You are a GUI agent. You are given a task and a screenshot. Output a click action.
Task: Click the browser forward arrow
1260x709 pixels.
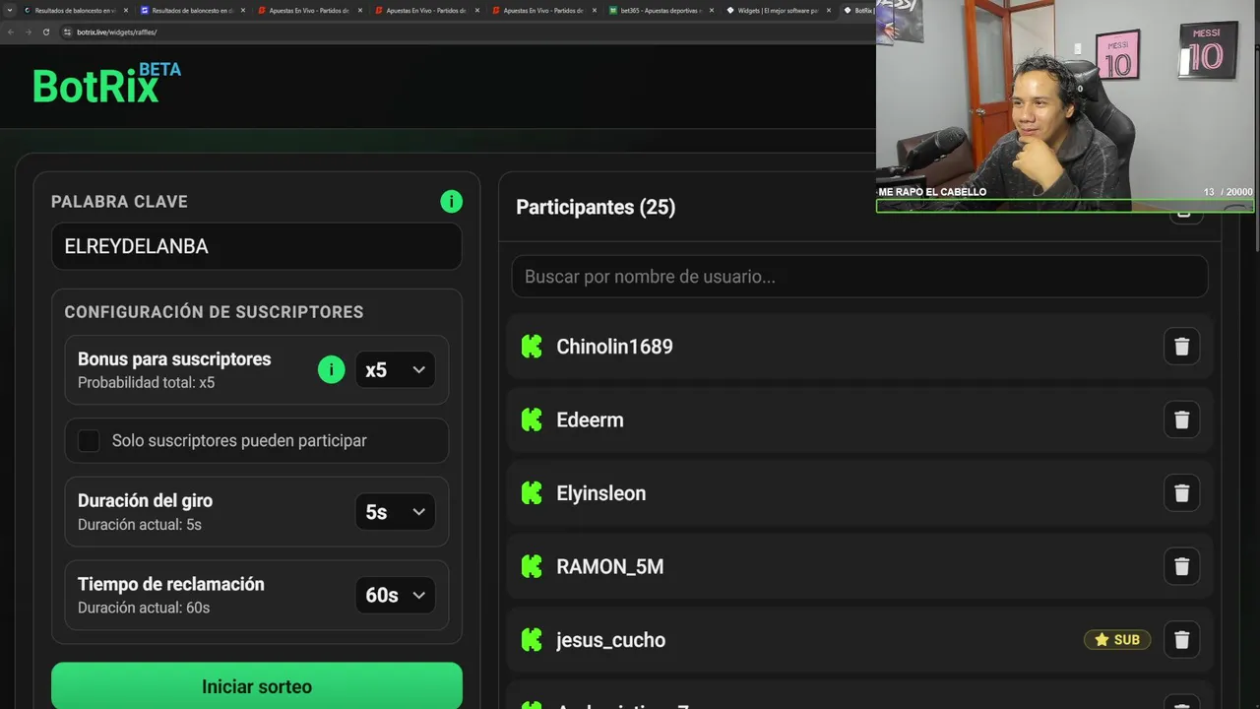[x=29, y=32]
